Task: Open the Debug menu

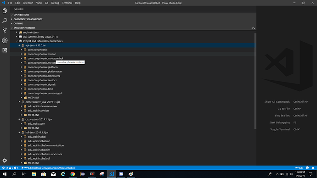Action: [55, 3]
